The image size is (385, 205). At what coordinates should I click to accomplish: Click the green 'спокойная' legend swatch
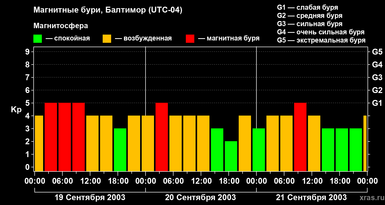(37, 39)
